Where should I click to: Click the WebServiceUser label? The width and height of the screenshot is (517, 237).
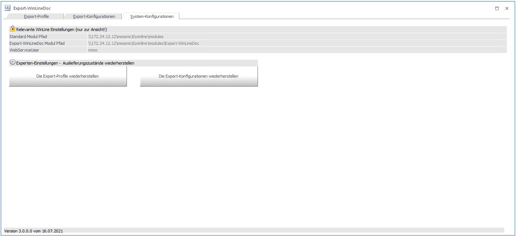(x=24, y=50)
